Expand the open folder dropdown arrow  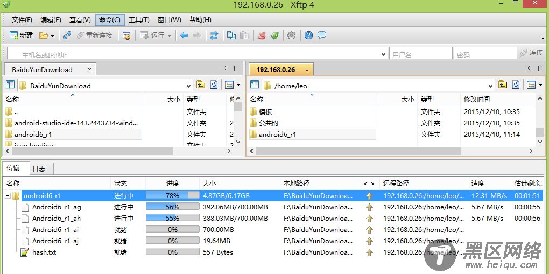pyautogui.click(x=52, y=36)
